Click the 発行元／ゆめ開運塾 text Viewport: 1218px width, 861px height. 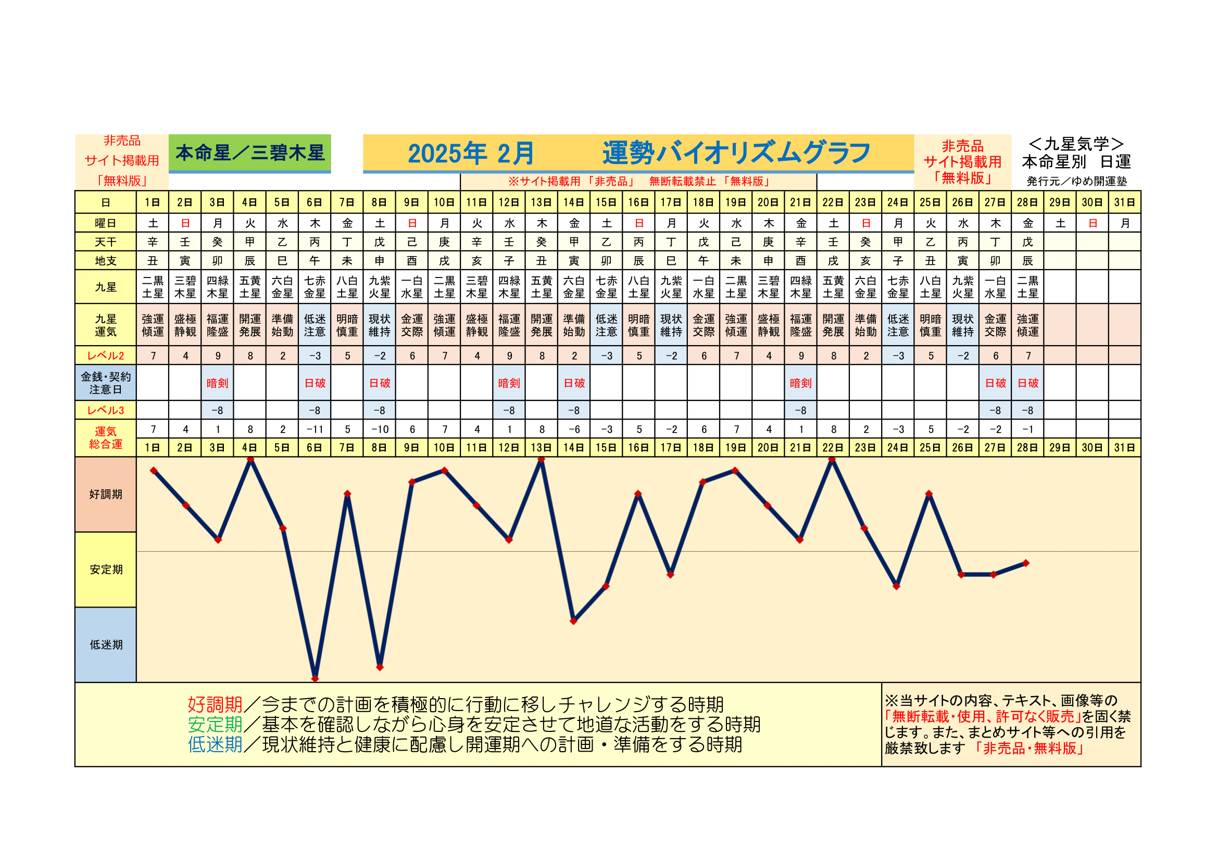click(x=1076, y=181)
